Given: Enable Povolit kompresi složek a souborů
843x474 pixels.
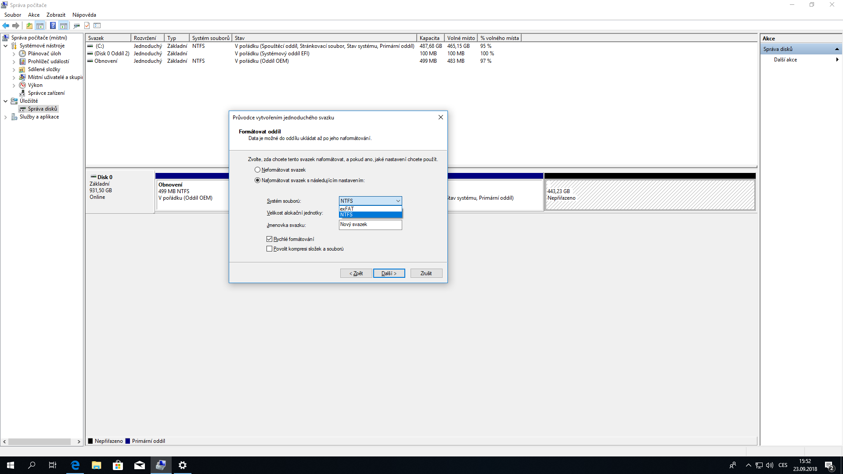Looking at the screenshot, I should (269, 249).
